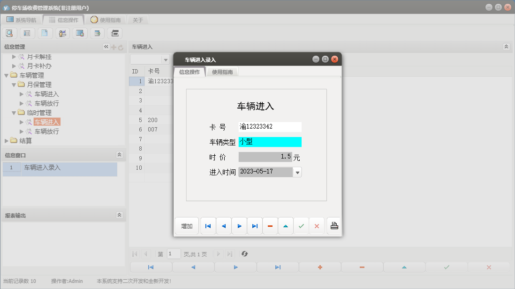Refresh records with the pagination refresh icon
515x289 pixels.
click(244, 254)
